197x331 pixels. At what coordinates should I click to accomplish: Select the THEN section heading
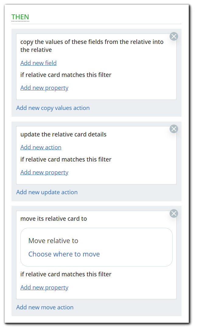[20, 17]
